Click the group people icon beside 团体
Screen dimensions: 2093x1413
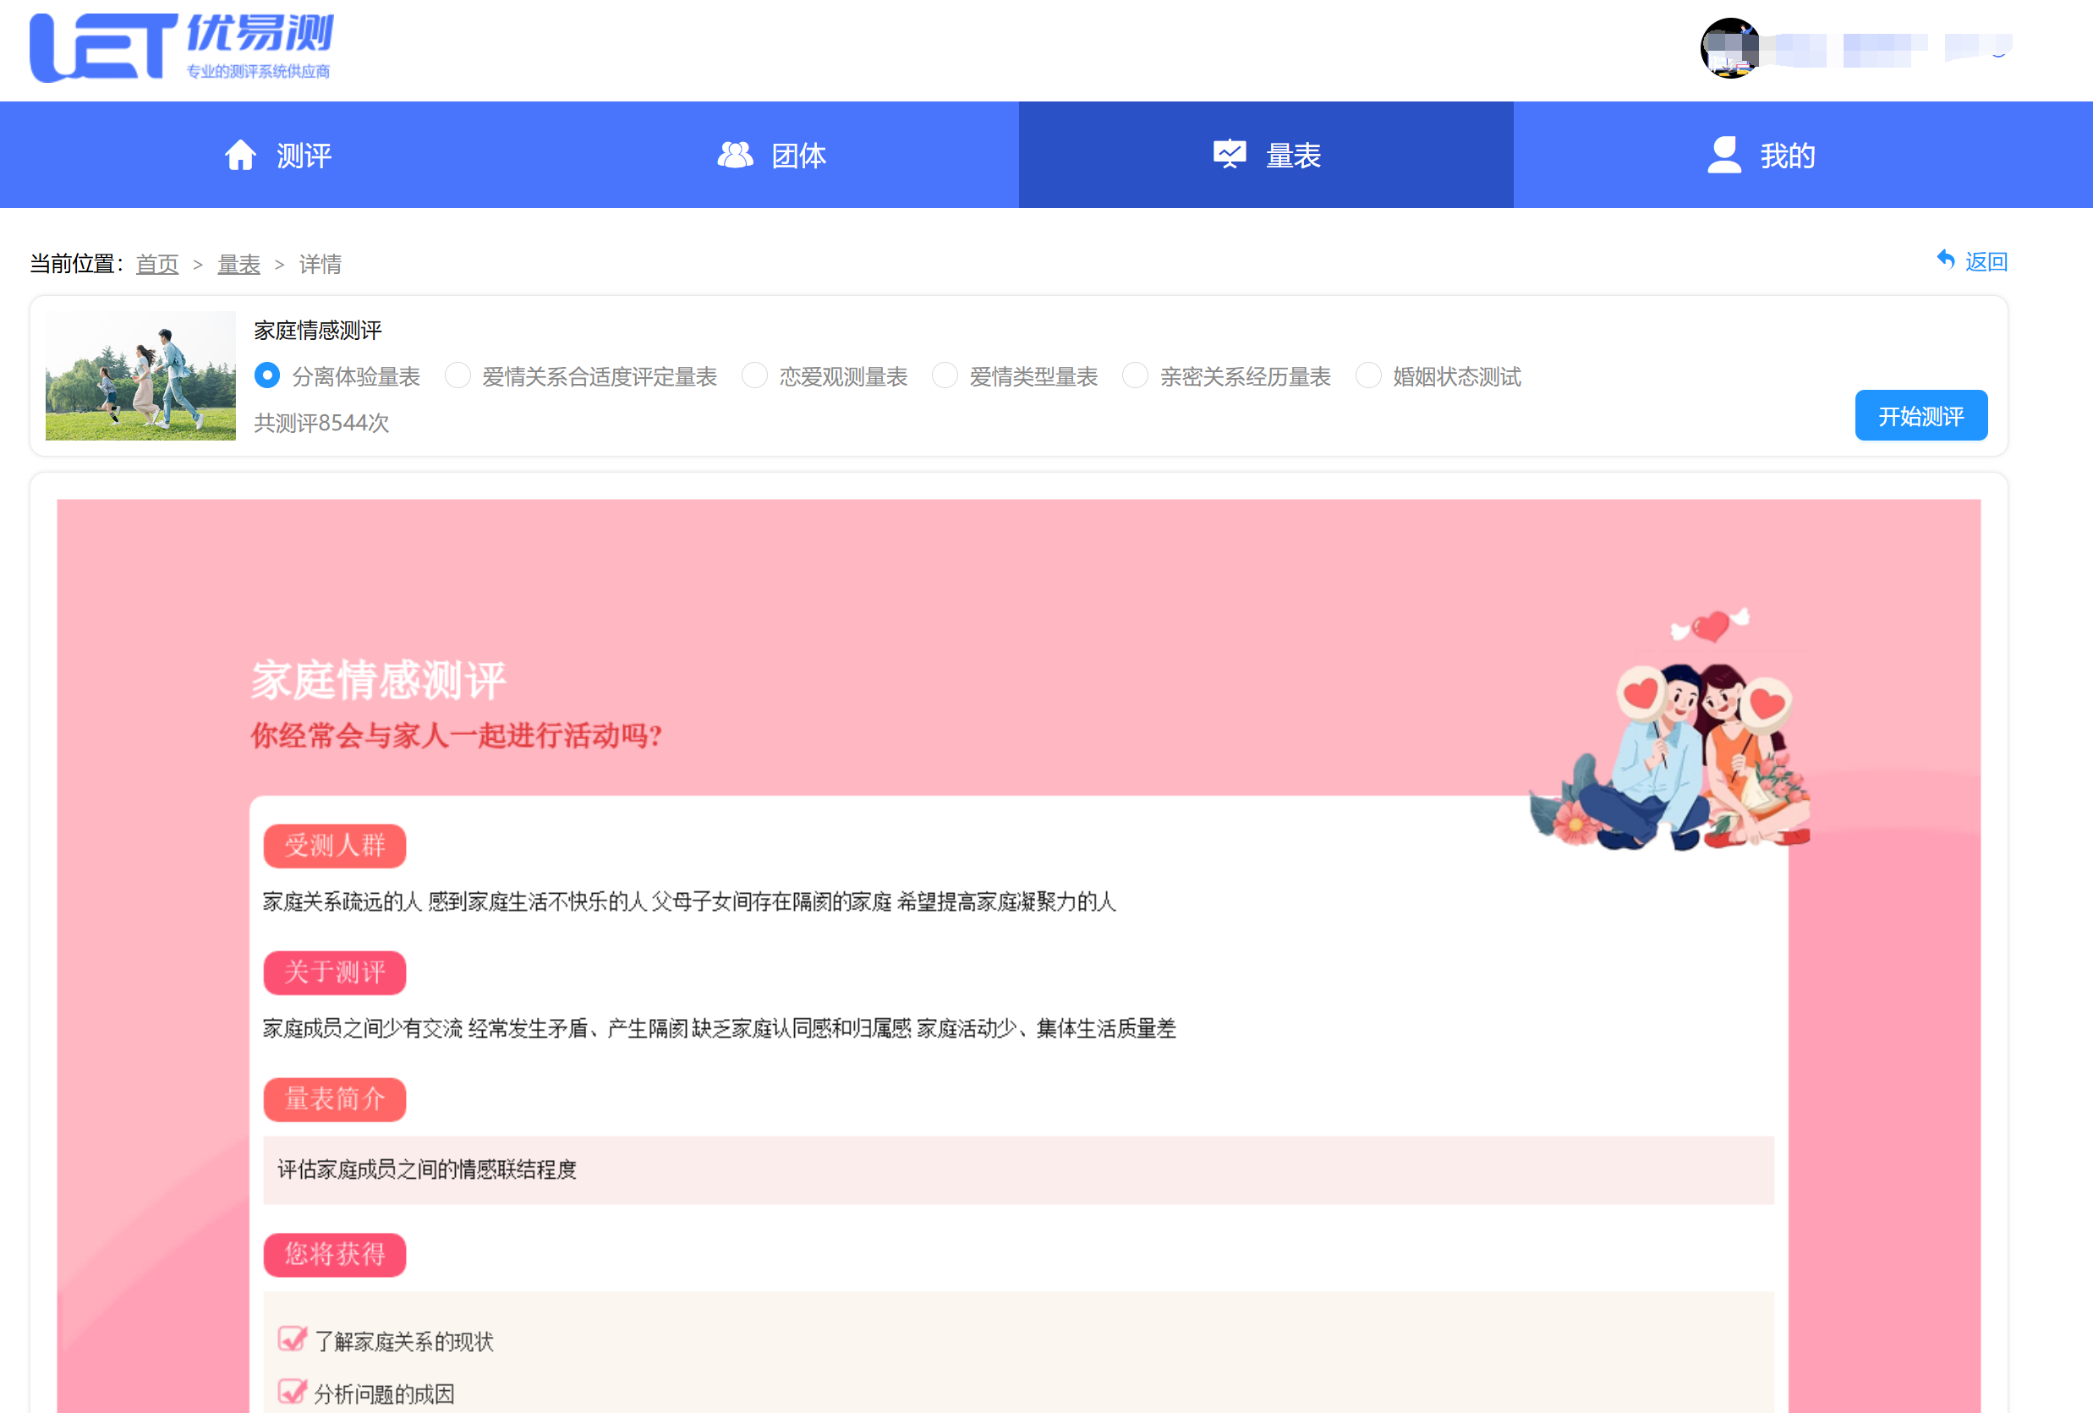click(735, 155)
